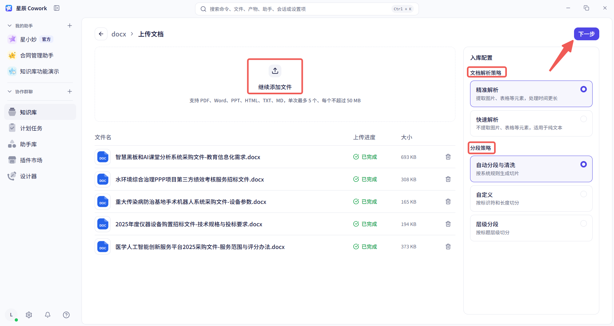Screen dimensions: 614x326
Task: Open settings gear icon
Action: pos(29,315)
